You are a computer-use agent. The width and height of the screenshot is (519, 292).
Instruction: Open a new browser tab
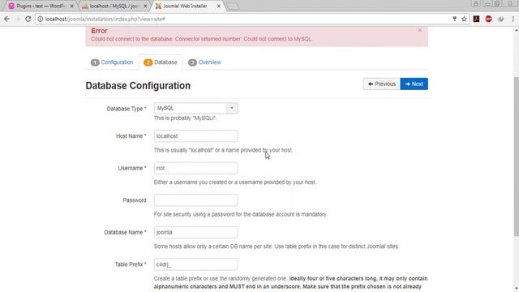[x=234, y=6]
